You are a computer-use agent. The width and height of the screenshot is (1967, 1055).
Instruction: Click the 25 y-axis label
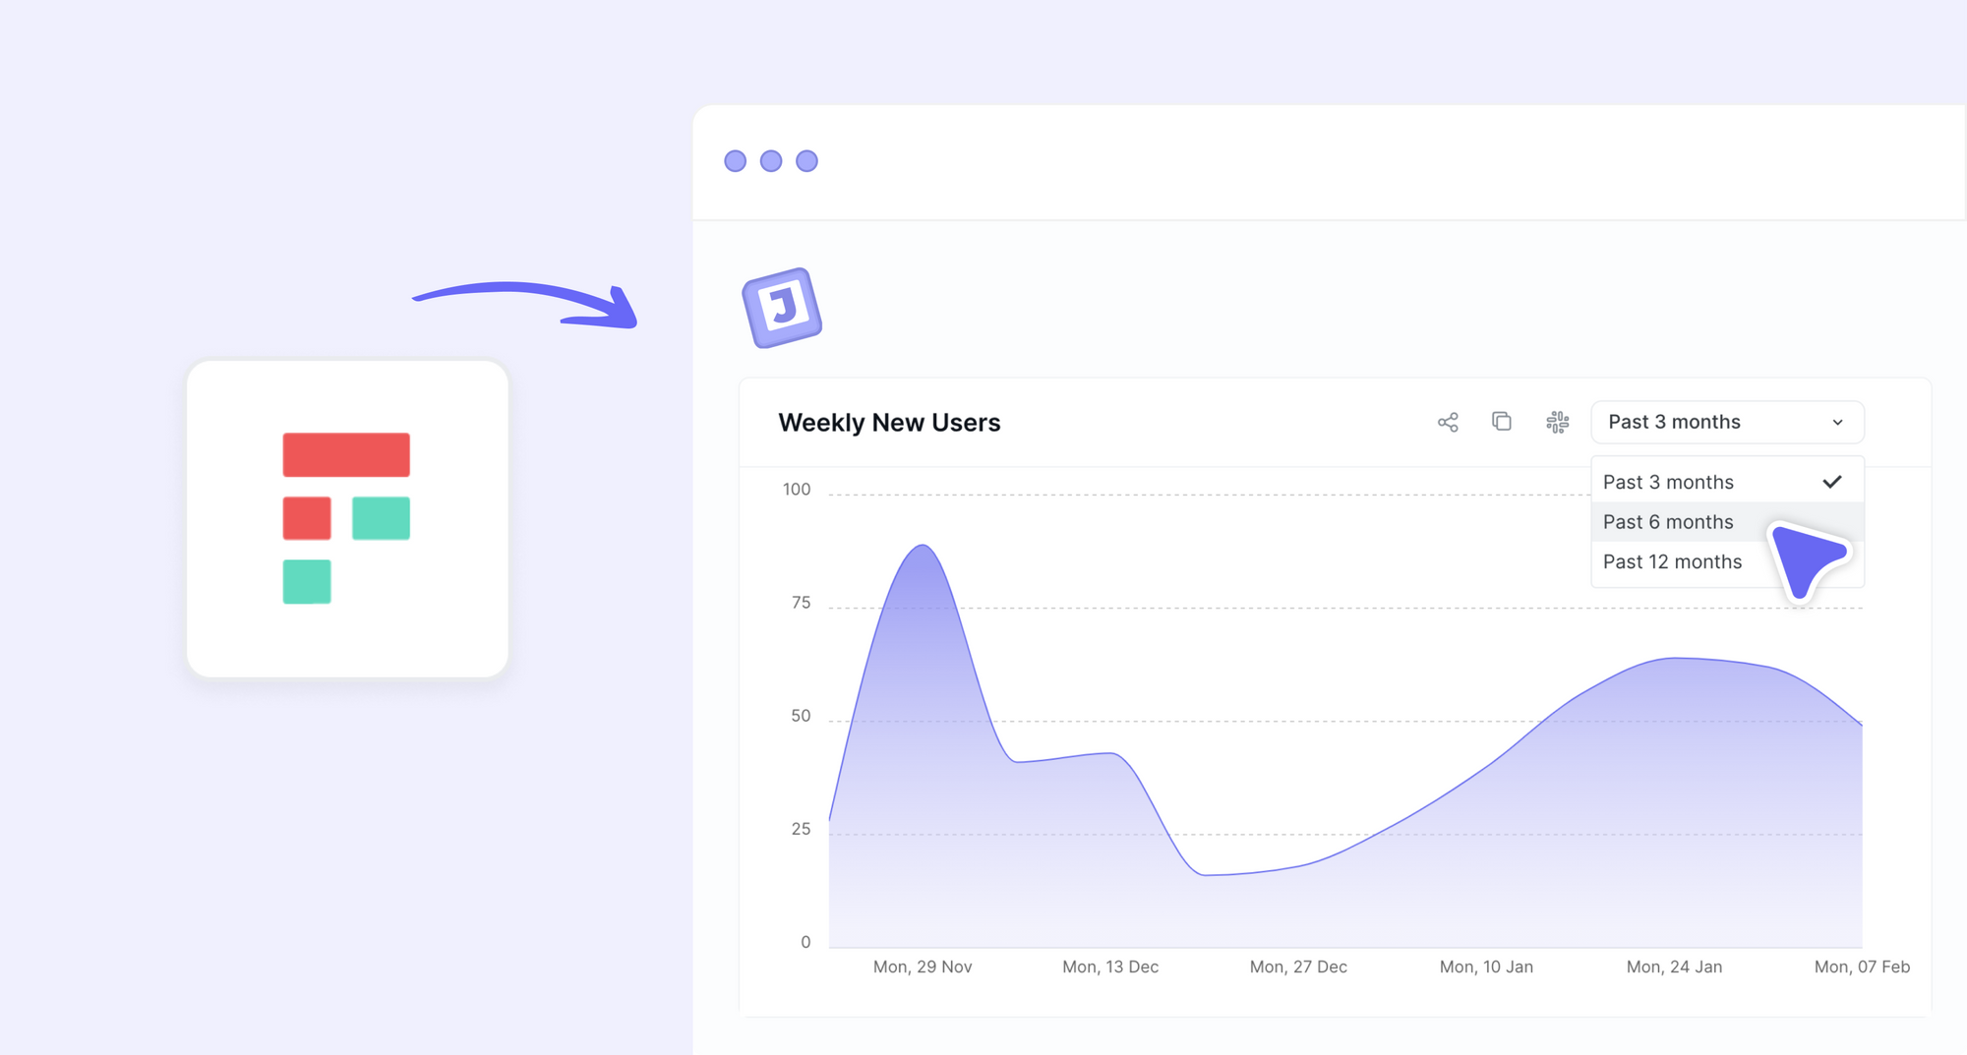pos(802,829)
